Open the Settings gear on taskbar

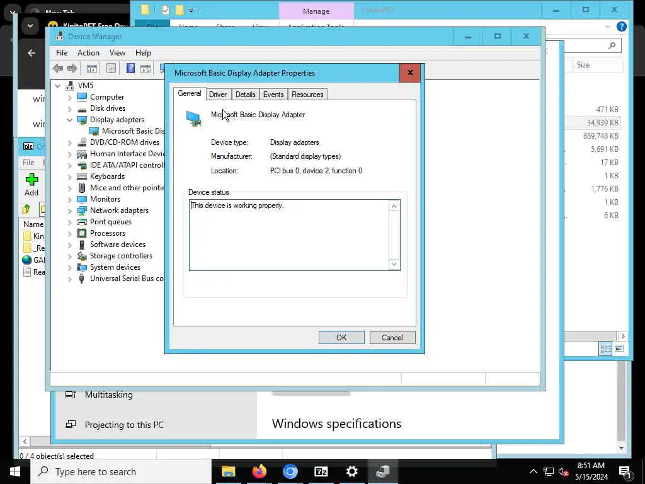[351, 471]
